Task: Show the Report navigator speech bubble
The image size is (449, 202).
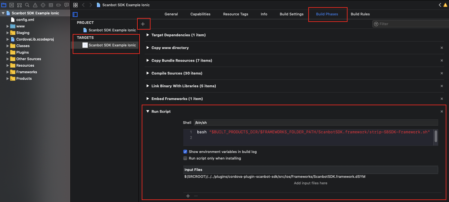Action: (66, 5)
